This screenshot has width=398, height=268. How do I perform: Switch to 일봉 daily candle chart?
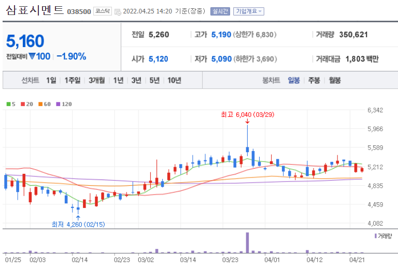click(x=294, y=80)
